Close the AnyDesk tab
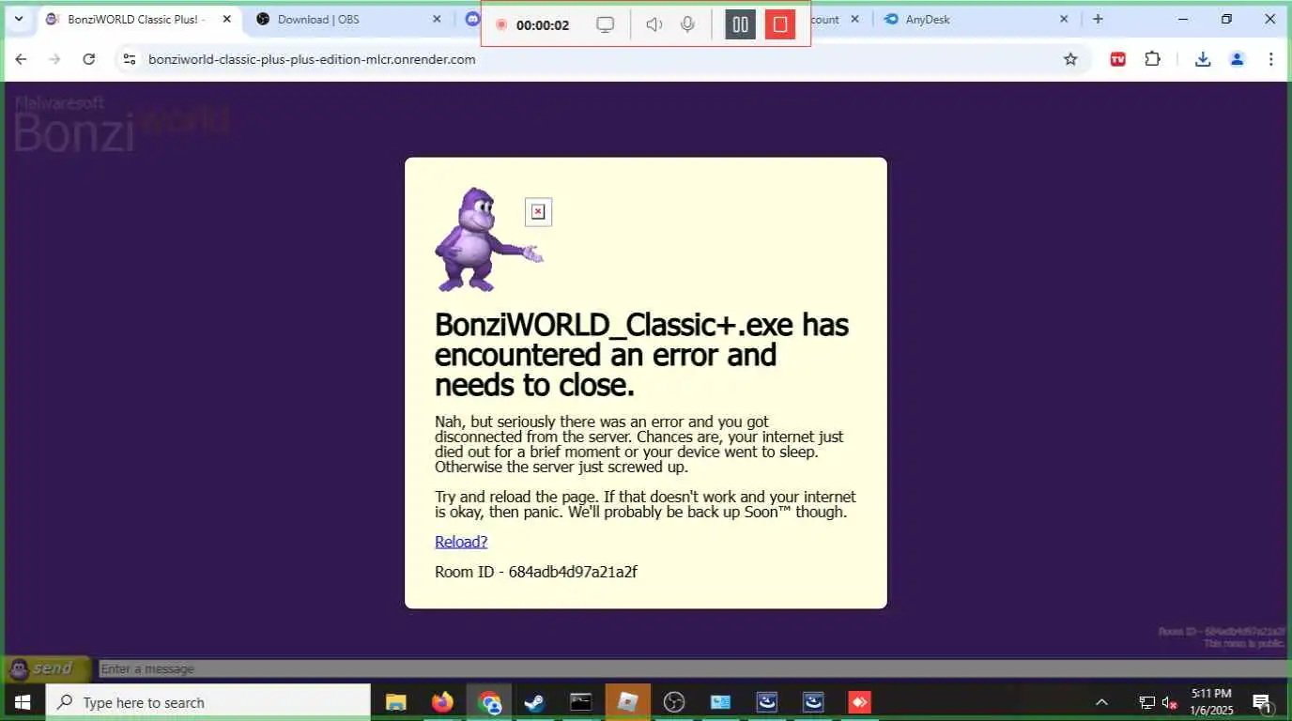Screen dimensions: 1292x721 point(1064,19)
